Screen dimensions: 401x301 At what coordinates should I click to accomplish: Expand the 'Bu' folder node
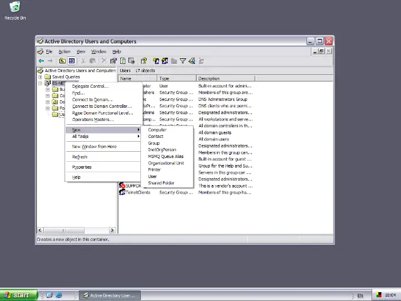48,89
